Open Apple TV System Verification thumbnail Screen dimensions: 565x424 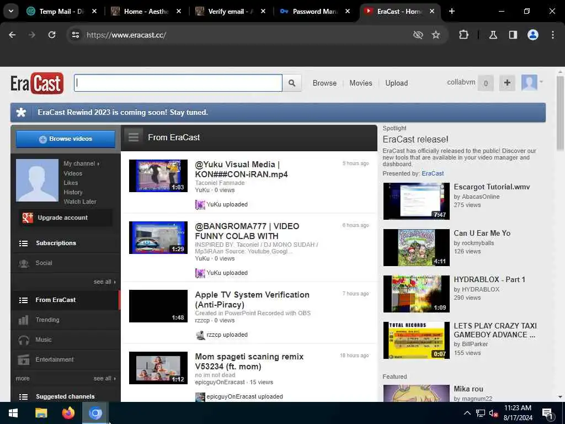click(x=158, y=306)
